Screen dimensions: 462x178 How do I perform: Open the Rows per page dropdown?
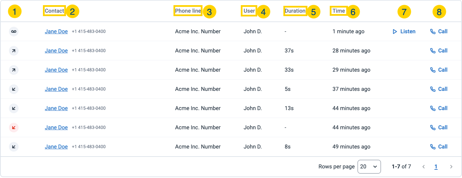tap(369, 167)
